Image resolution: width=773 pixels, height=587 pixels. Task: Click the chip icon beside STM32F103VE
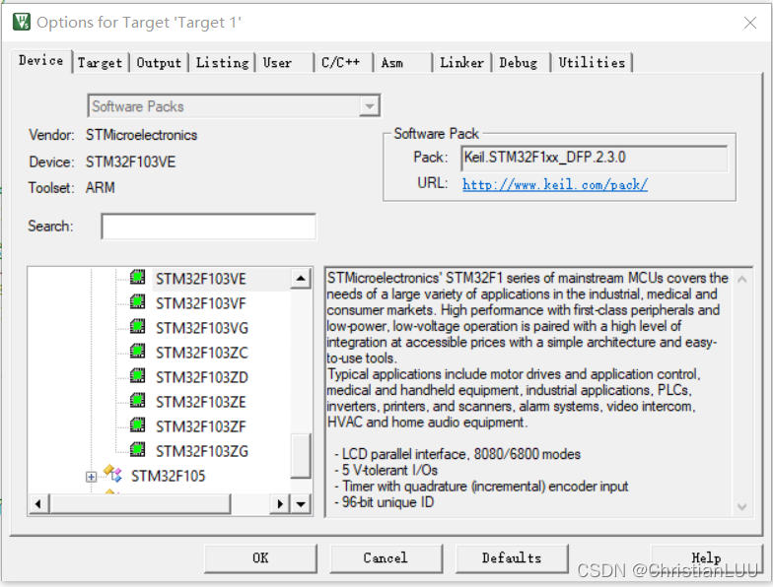click(138, 278)
